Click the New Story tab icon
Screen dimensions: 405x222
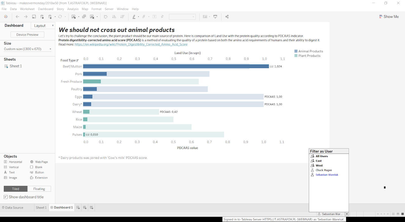[x=92, y=208]
